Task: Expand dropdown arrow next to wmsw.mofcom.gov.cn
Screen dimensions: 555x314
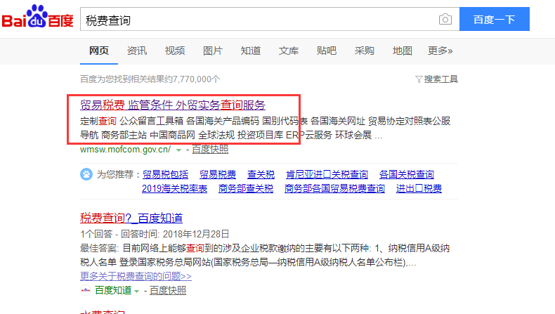Action: tap(178, 150)
